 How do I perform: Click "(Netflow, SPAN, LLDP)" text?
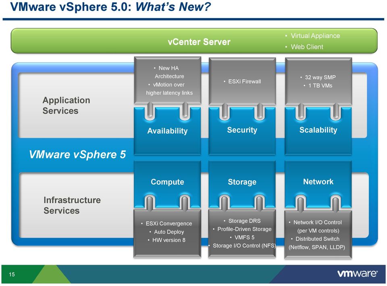[x=317, y=247]
